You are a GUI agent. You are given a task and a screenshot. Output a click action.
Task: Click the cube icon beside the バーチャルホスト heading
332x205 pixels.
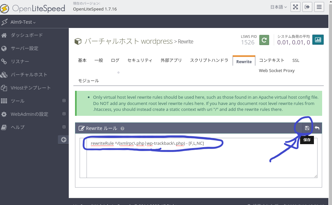78,41
